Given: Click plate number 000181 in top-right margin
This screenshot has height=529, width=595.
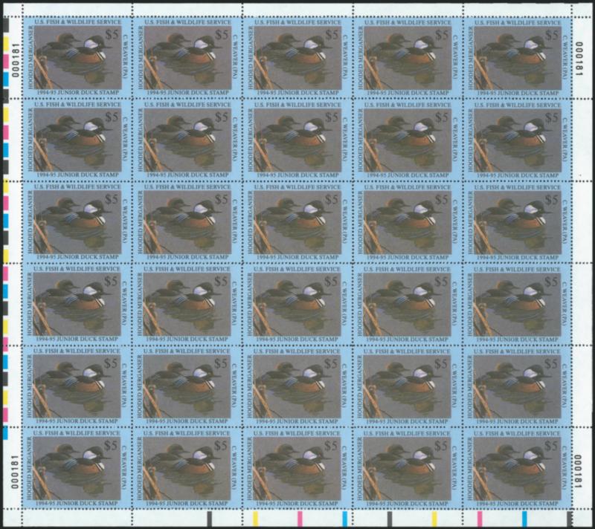Looking at the screenshot, I should click(x=579, y=59).
